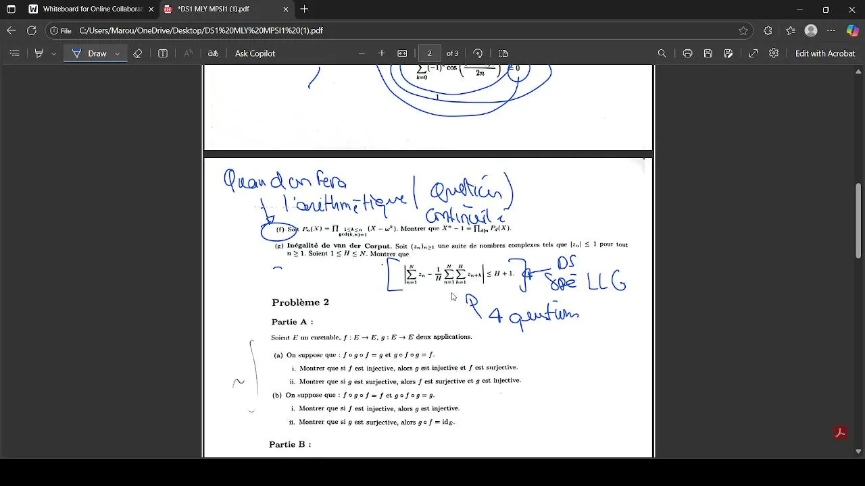Add this page to favorites
The image size is (865, 486).
pos(743,30)
